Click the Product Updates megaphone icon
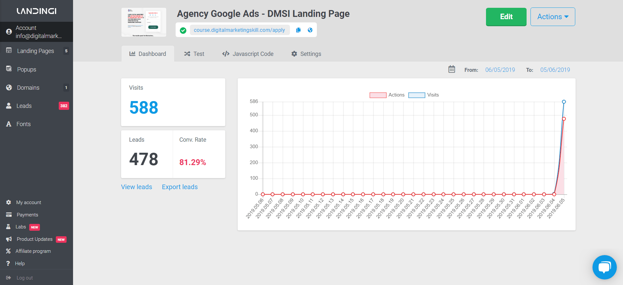623x285 pixels. 9,239
